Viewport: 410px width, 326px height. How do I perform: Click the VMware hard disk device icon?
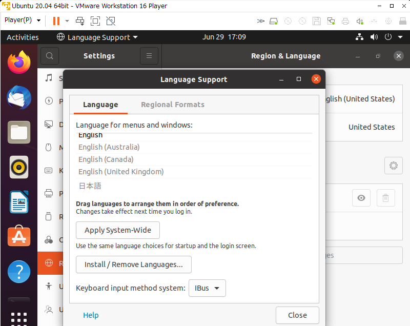coord(274,21)
